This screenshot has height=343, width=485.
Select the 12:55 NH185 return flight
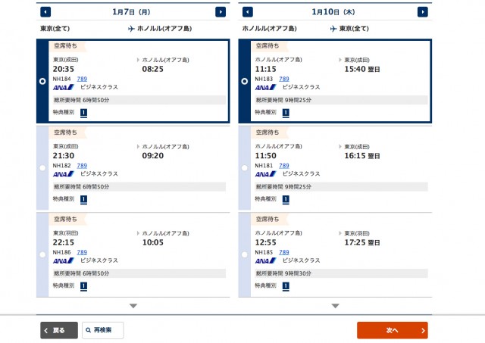point(244,254)
